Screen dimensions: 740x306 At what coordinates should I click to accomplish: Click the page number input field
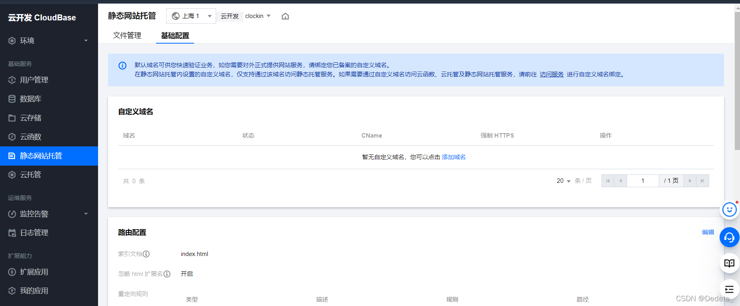pos(643,181)
